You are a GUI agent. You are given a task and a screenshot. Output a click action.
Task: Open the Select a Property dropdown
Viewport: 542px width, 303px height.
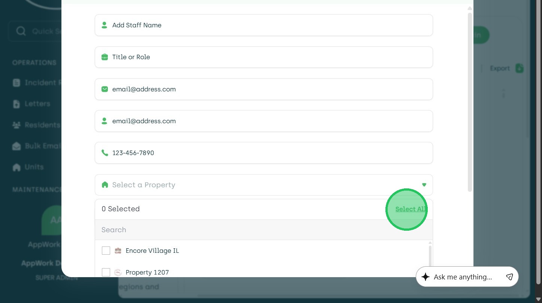[264, 185]
